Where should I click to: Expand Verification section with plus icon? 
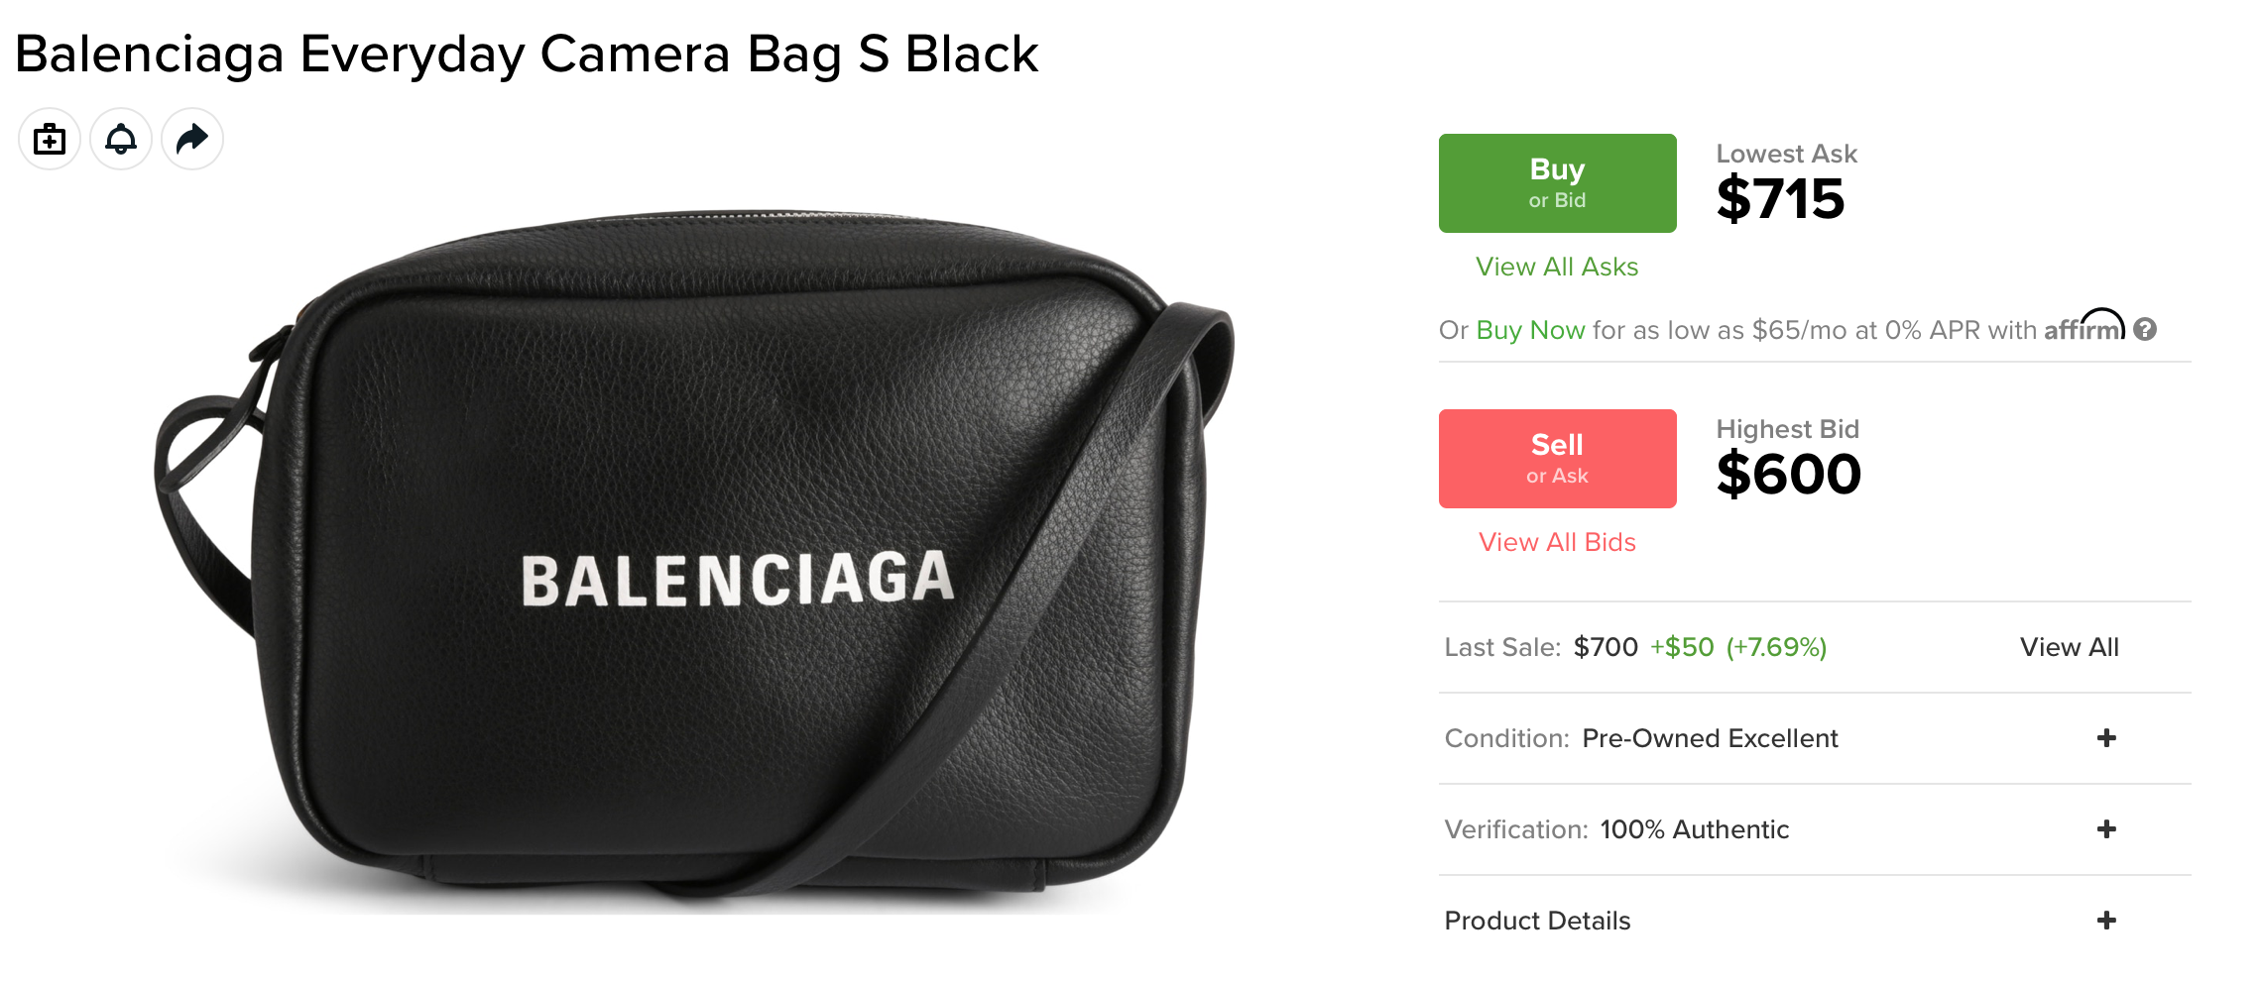coord(2107,829)
